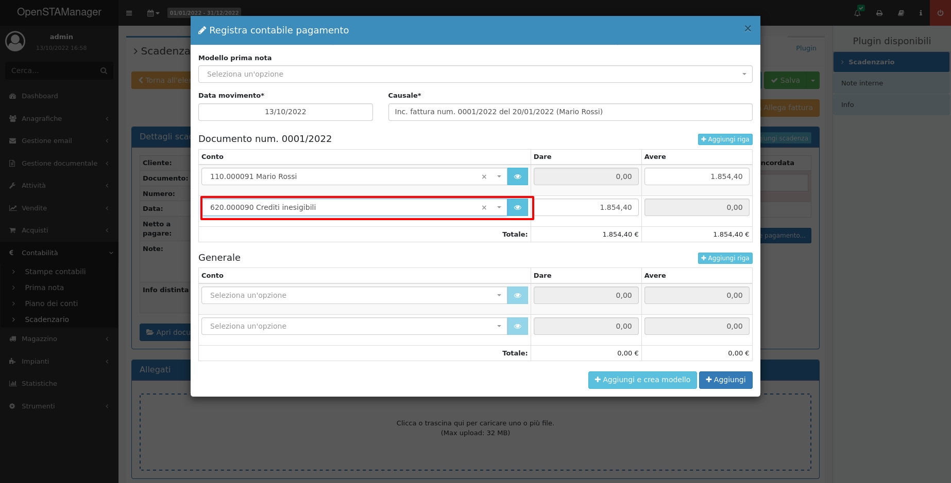Viewport: 951px width, 483px height.
Task: Open Piano dei conti in the sidebar
Action: click(x=51, y=303)
